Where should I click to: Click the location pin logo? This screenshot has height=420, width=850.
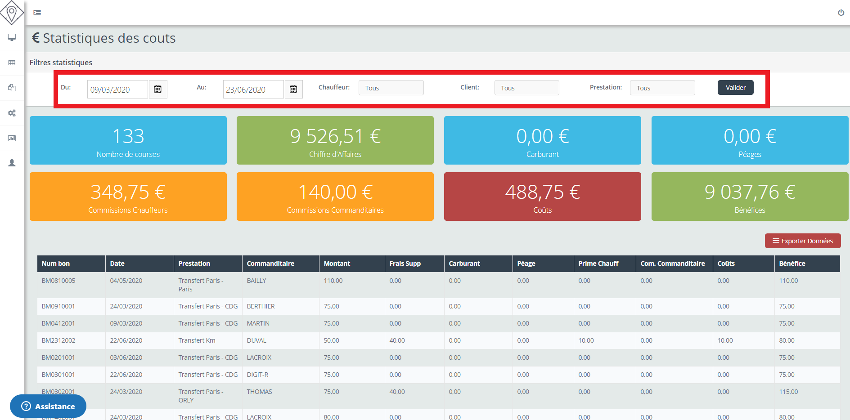[12, 12]
